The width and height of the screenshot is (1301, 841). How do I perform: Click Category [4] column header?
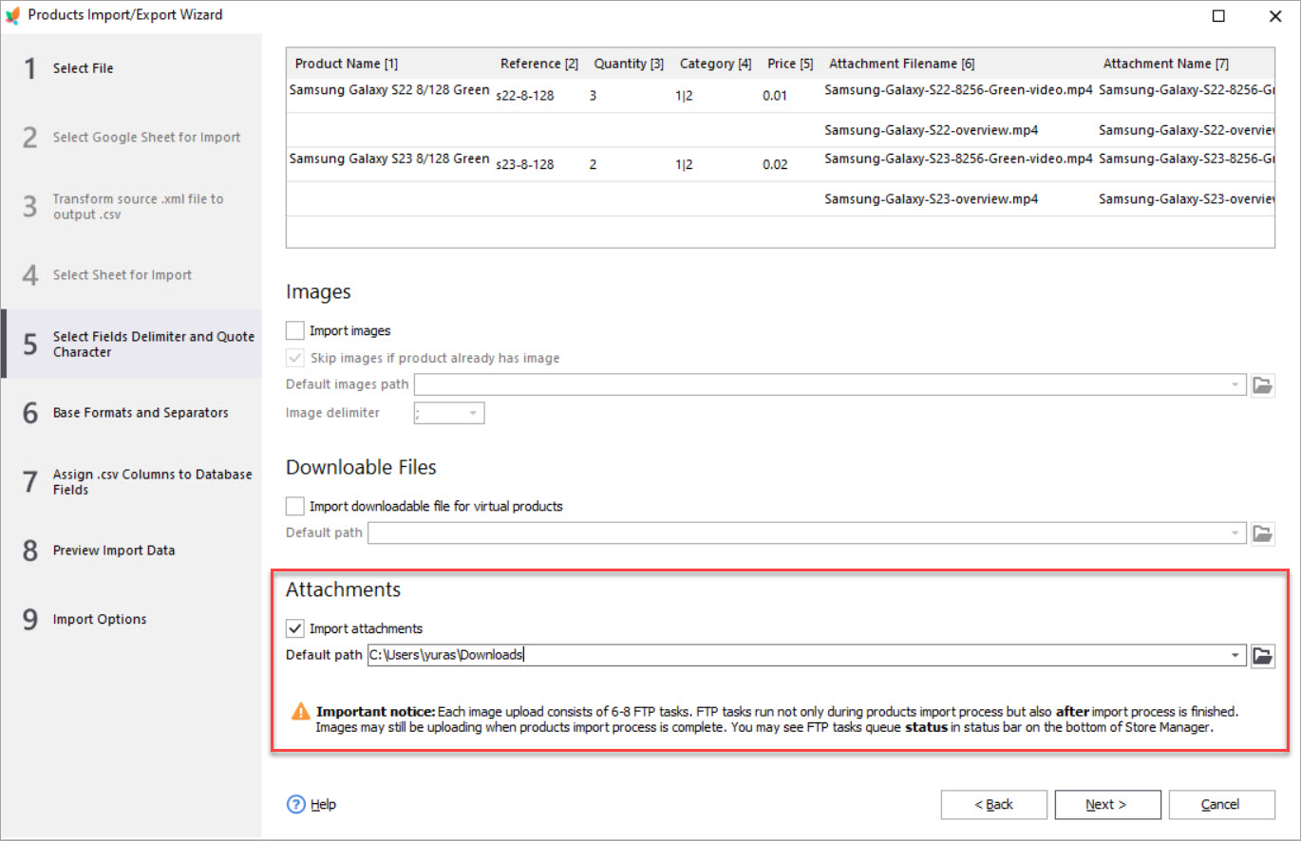(715, 64)
